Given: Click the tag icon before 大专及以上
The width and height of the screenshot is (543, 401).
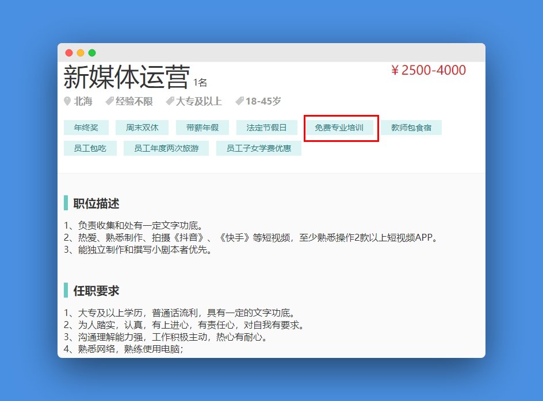Looking at the screenshot, I should (170, 101).
